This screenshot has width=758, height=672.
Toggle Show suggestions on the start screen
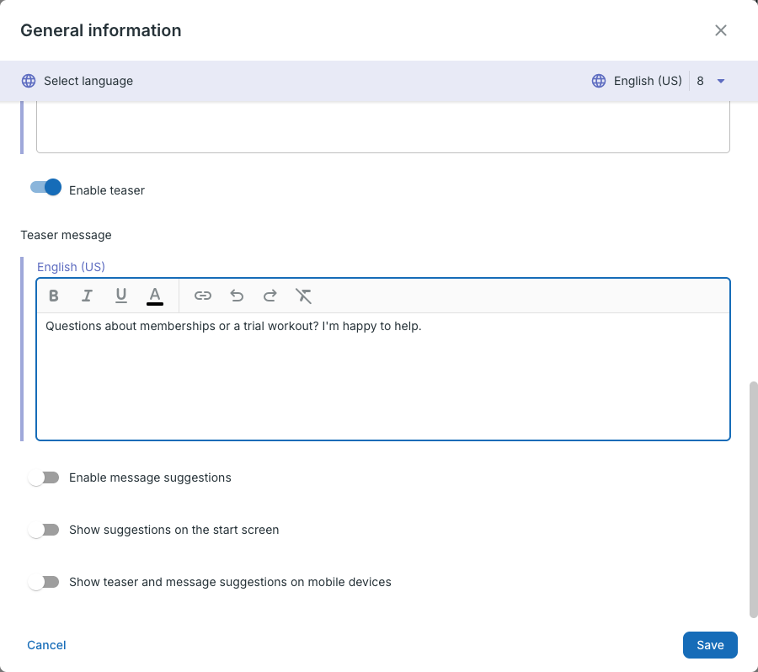[x=44, y=530]
